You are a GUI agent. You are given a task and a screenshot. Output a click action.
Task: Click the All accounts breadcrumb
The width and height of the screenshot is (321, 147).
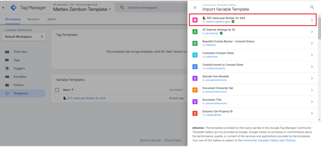pos(60,4)
